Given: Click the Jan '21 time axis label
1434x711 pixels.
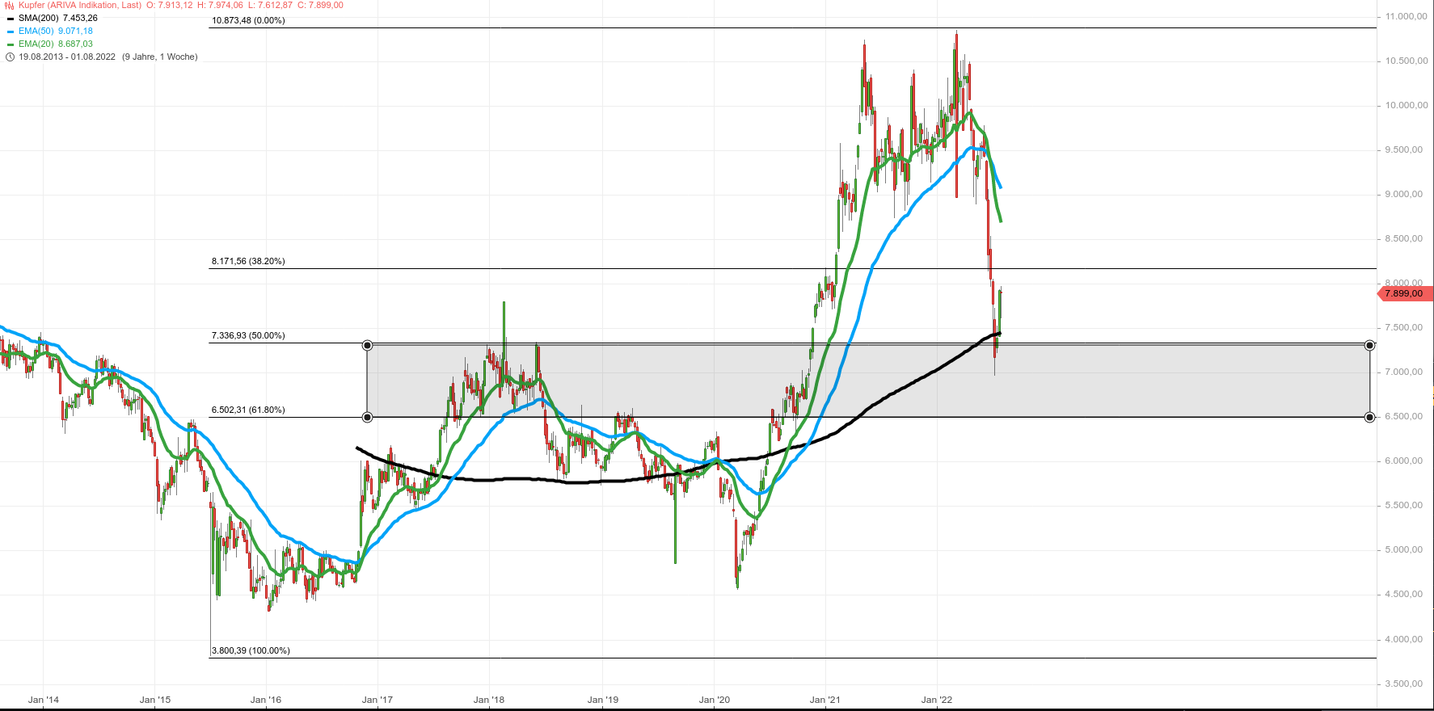Looking at the screenshot, I should click(825, 700).
